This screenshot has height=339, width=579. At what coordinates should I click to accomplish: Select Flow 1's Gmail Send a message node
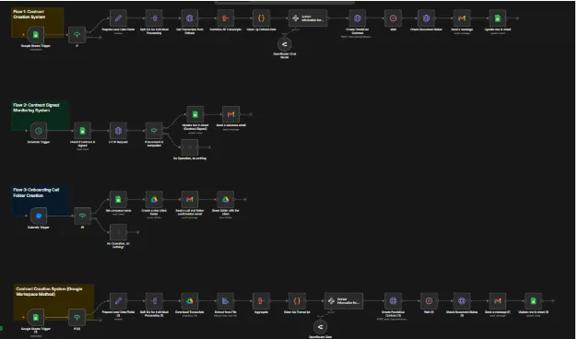click(x=462, y=18)
